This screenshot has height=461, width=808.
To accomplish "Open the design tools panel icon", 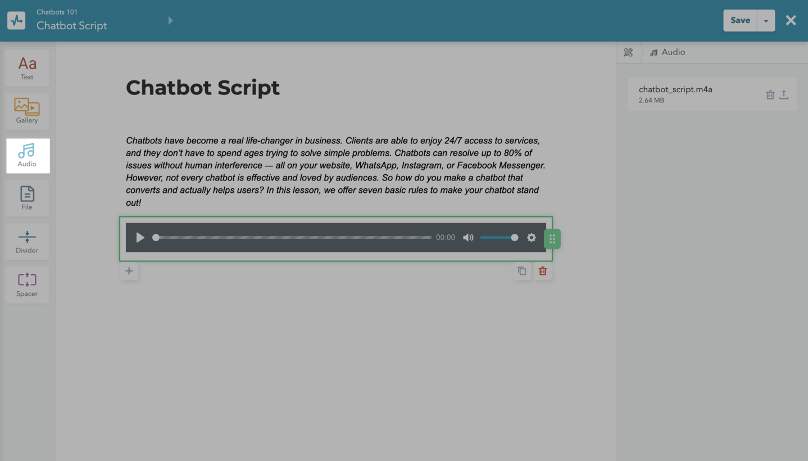I will click(x=628, y=52).
